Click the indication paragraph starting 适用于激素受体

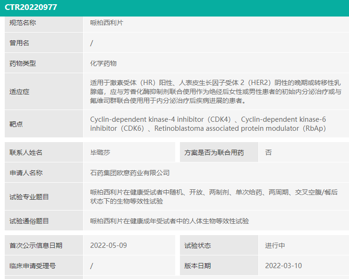216,92
